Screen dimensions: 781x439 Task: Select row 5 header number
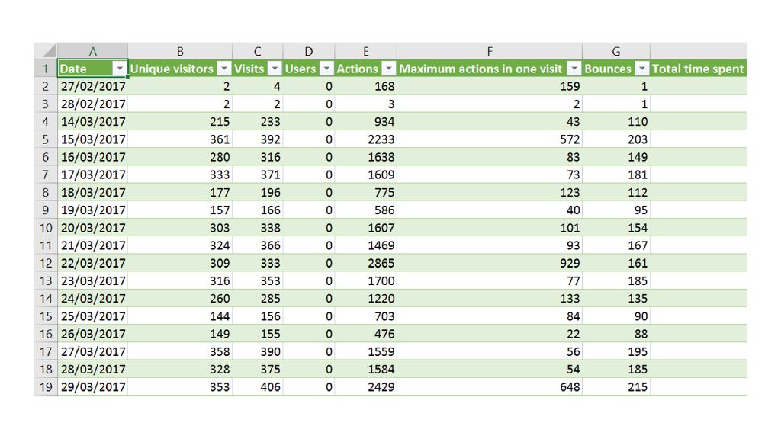coord(46,139)
